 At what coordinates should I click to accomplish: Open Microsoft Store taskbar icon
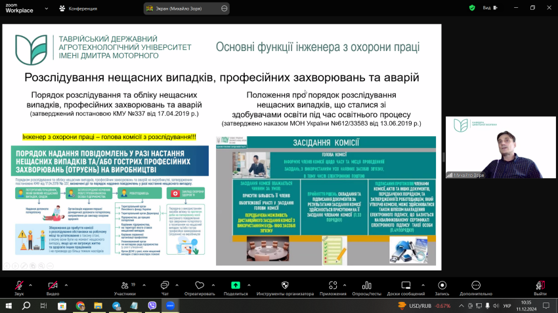point(62,306)
